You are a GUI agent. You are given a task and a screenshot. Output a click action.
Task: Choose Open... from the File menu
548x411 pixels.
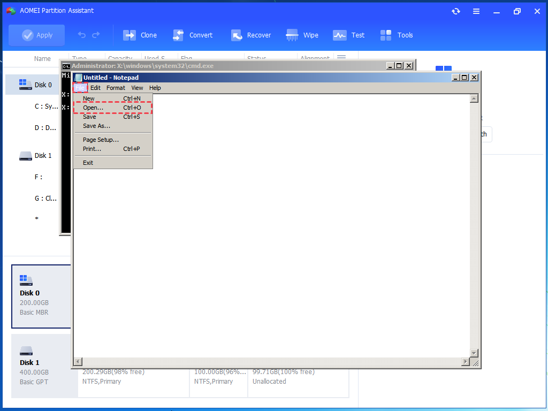(113, 108)
